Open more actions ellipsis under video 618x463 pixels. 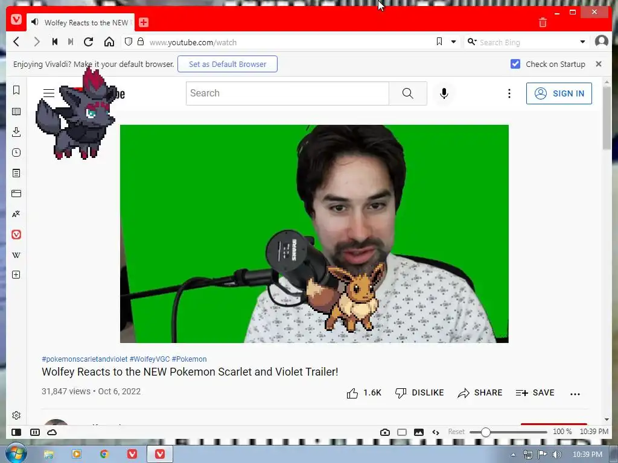pyautogui.click(x=575, y=394)
